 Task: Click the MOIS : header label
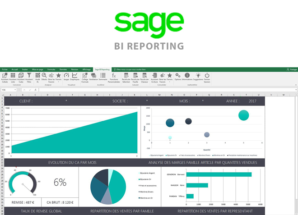point(185,101)
